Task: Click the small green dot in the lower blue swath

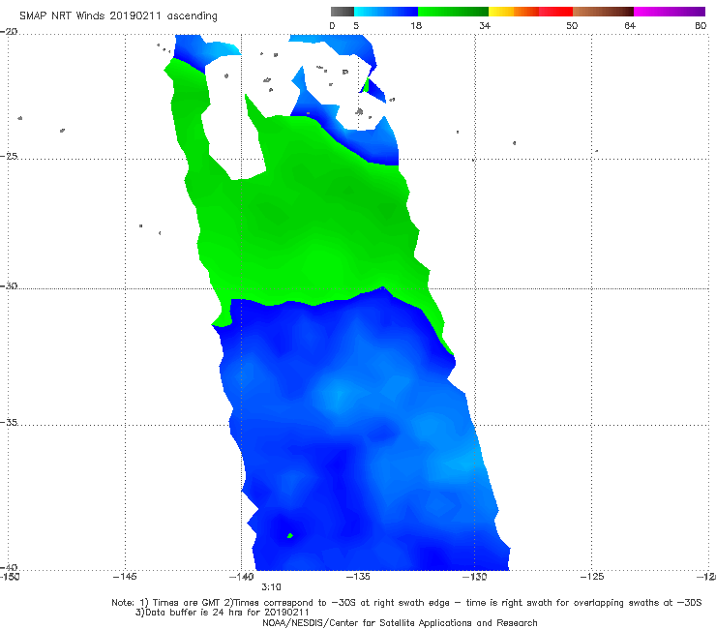Action: 290,535
